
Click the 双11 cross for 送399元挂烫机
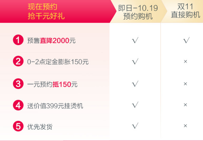[185, 105]
